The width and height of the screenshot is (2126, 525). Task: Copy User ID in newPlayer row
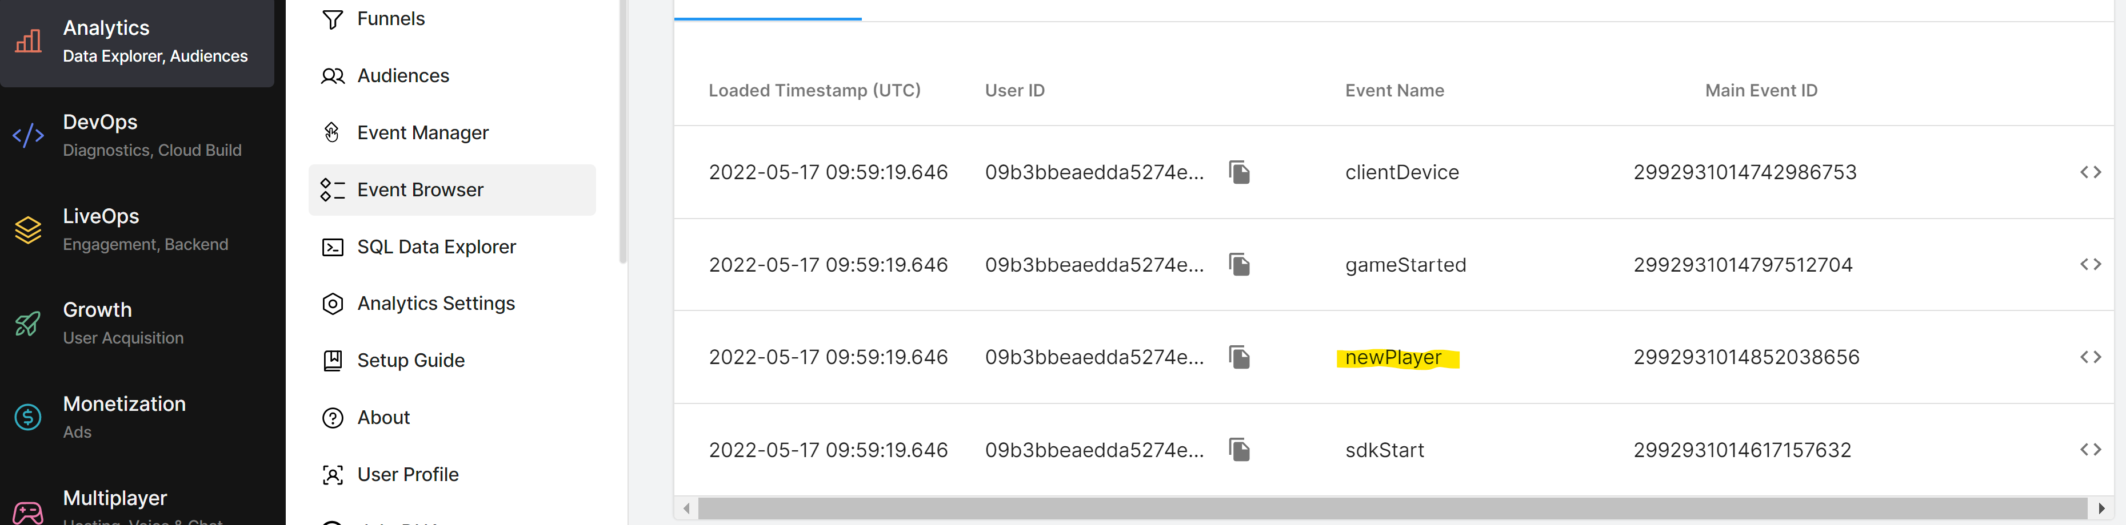(1239, 356)
